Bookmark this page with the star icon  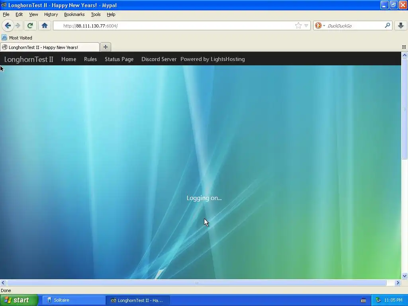pyautogui.click(x=298, y=25)
